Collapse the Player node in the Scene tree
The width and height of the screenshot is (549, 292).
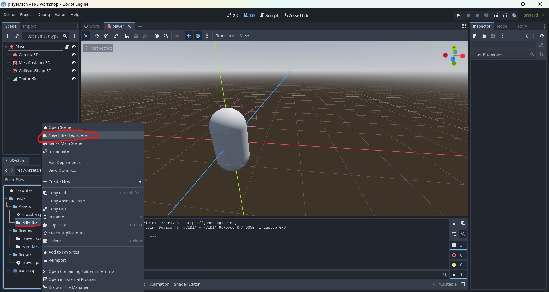[6, 46]
